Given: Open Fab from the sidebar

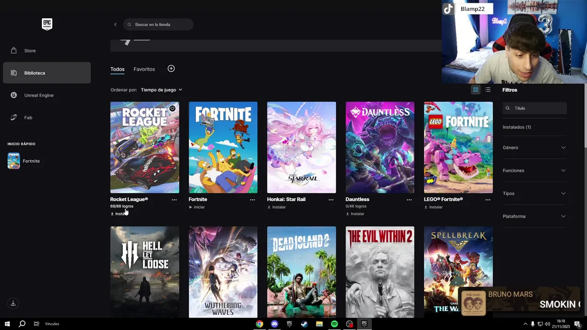Looking at the screenshot, I should pos(46,118).
